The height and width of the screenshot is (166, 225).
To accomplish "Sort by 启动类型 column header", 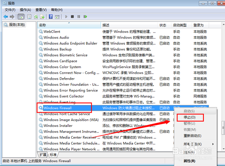I will pyautogui.click(x=182, y=25).
